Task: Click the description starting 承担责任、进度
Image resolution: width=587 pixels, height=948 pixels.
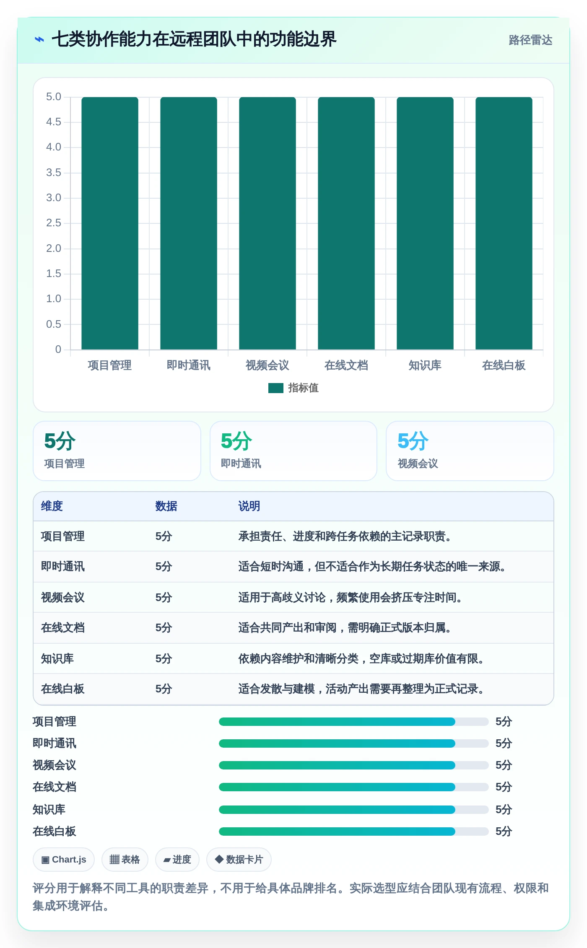Action: pos(345,536)
